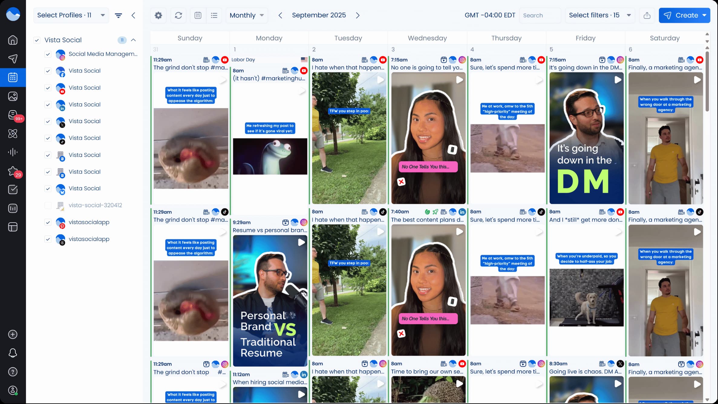Open the Labor Day holiday entry
The height and width of the screenshot is (404, 718).
tap(269, 60)
